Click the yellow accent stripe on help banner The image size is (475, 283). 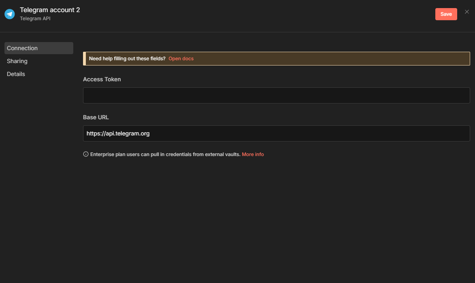pos(84,59)
